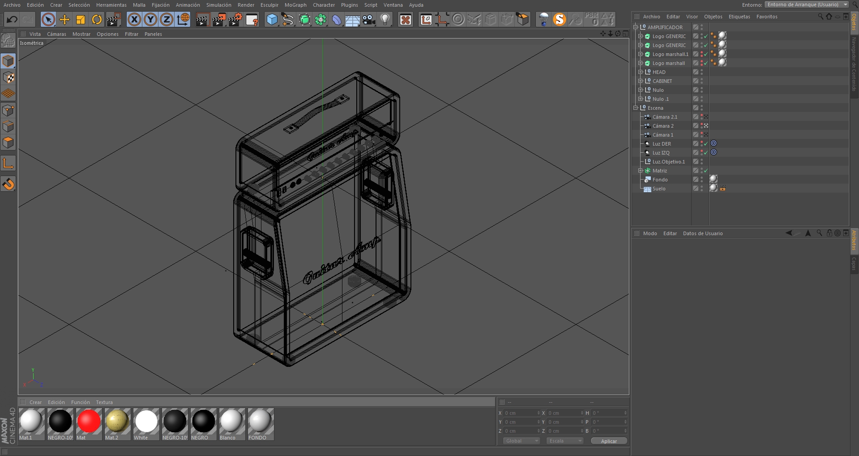Click the Aplicar button
Screen dimensions: 859x456
point(608,441)
